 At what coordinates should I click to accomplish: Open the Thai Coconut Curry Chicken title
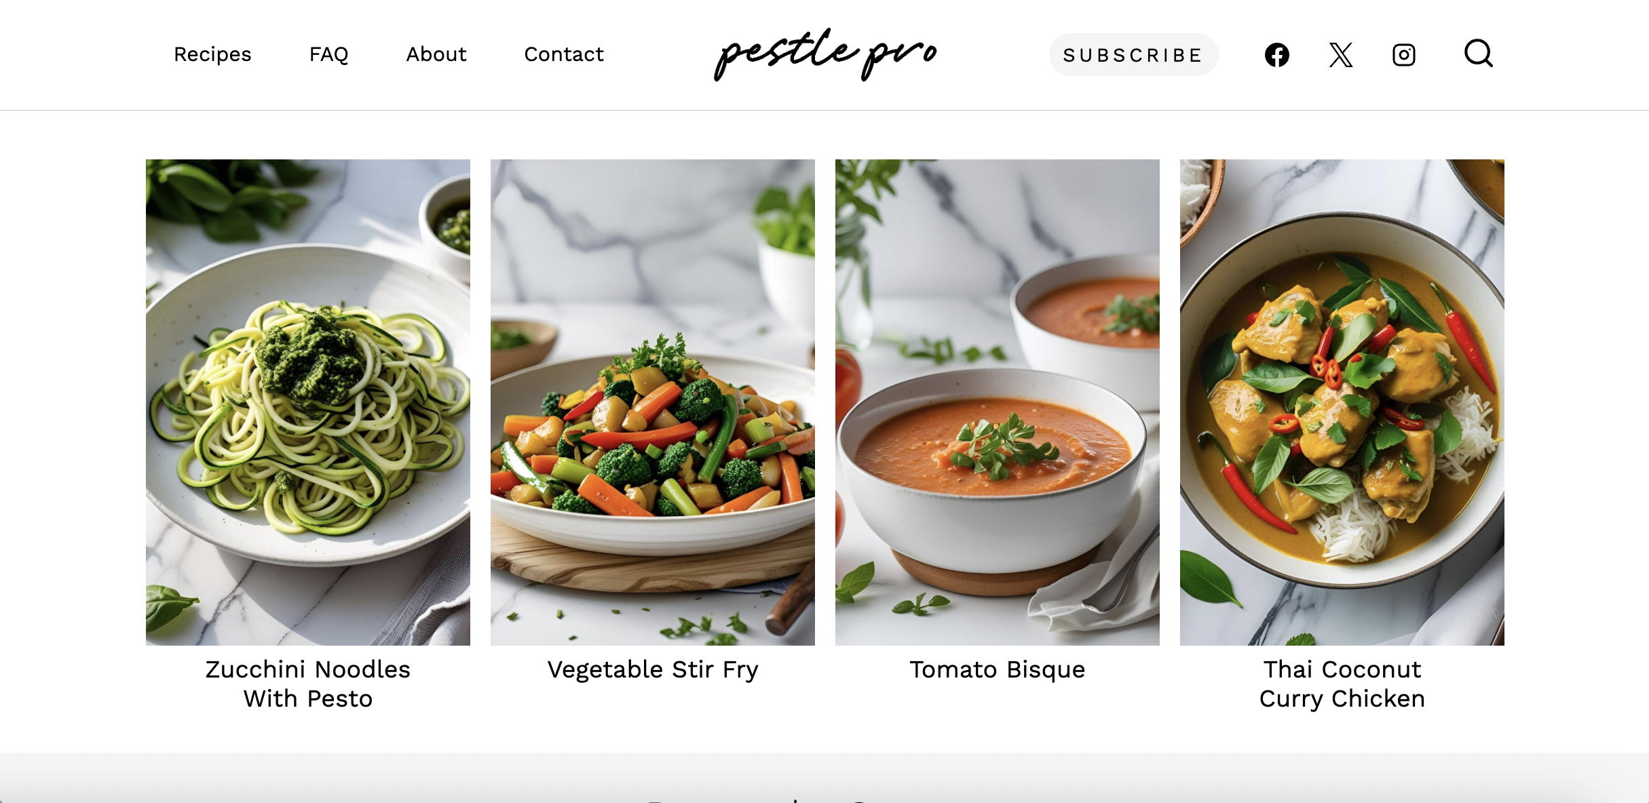coord(1342,684)
